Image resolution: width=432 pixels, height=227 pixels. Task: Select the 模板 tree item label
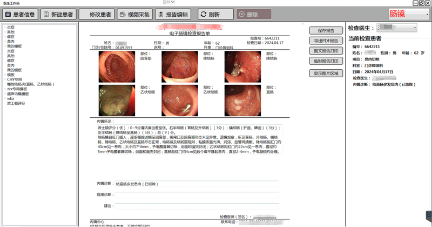click(11, 75)
